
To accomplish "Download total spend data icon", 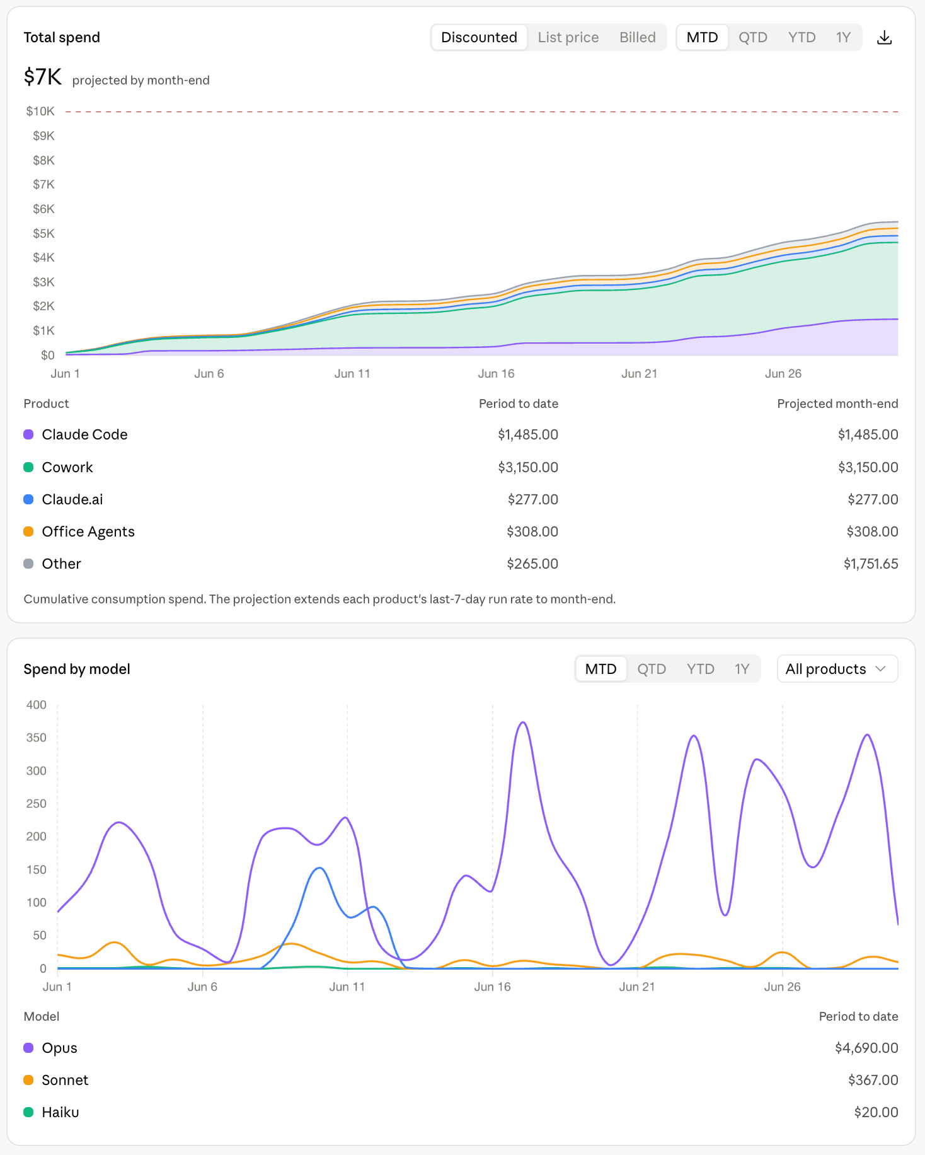I will click(x=884, y=38).
